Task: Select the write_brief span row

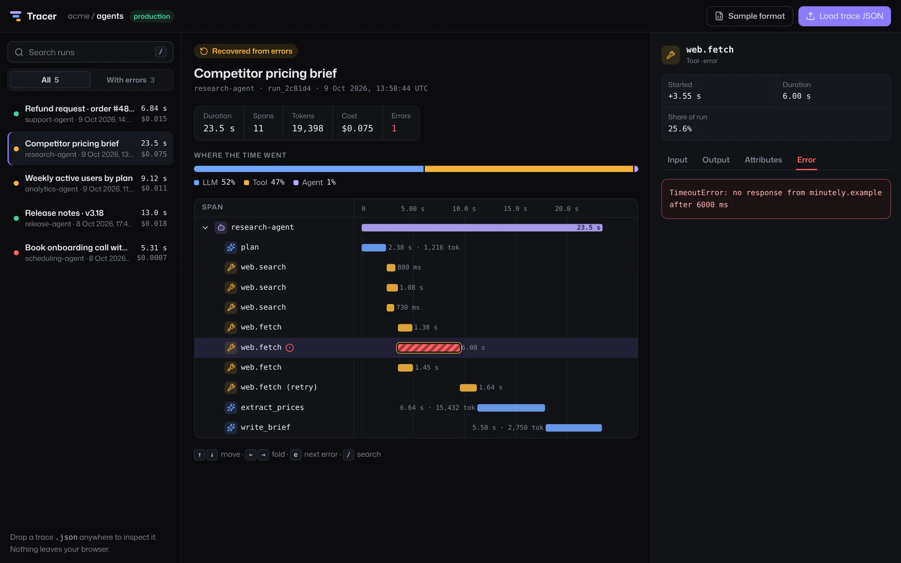Action: (416, 428)
